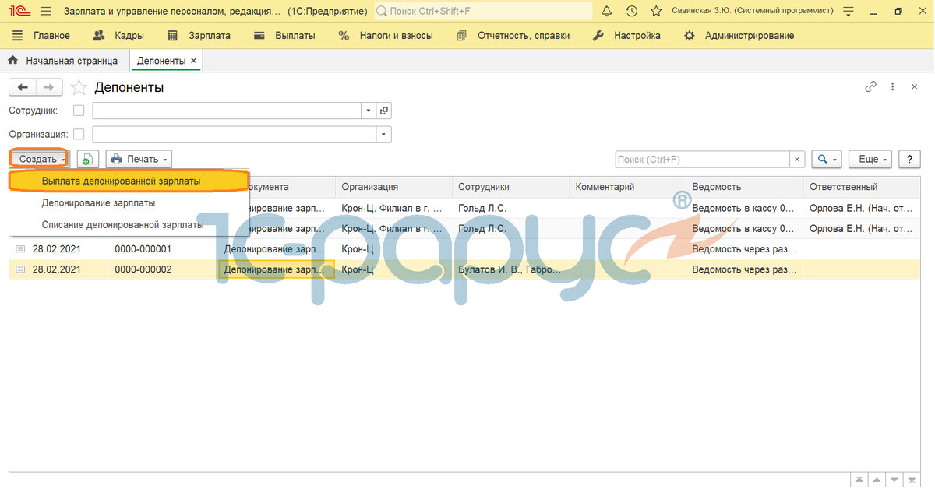Image resolution: width=935 pixels, height=496 pixels.
Task: Sort by Ведомость column header
Action: (x=745, y=187)
